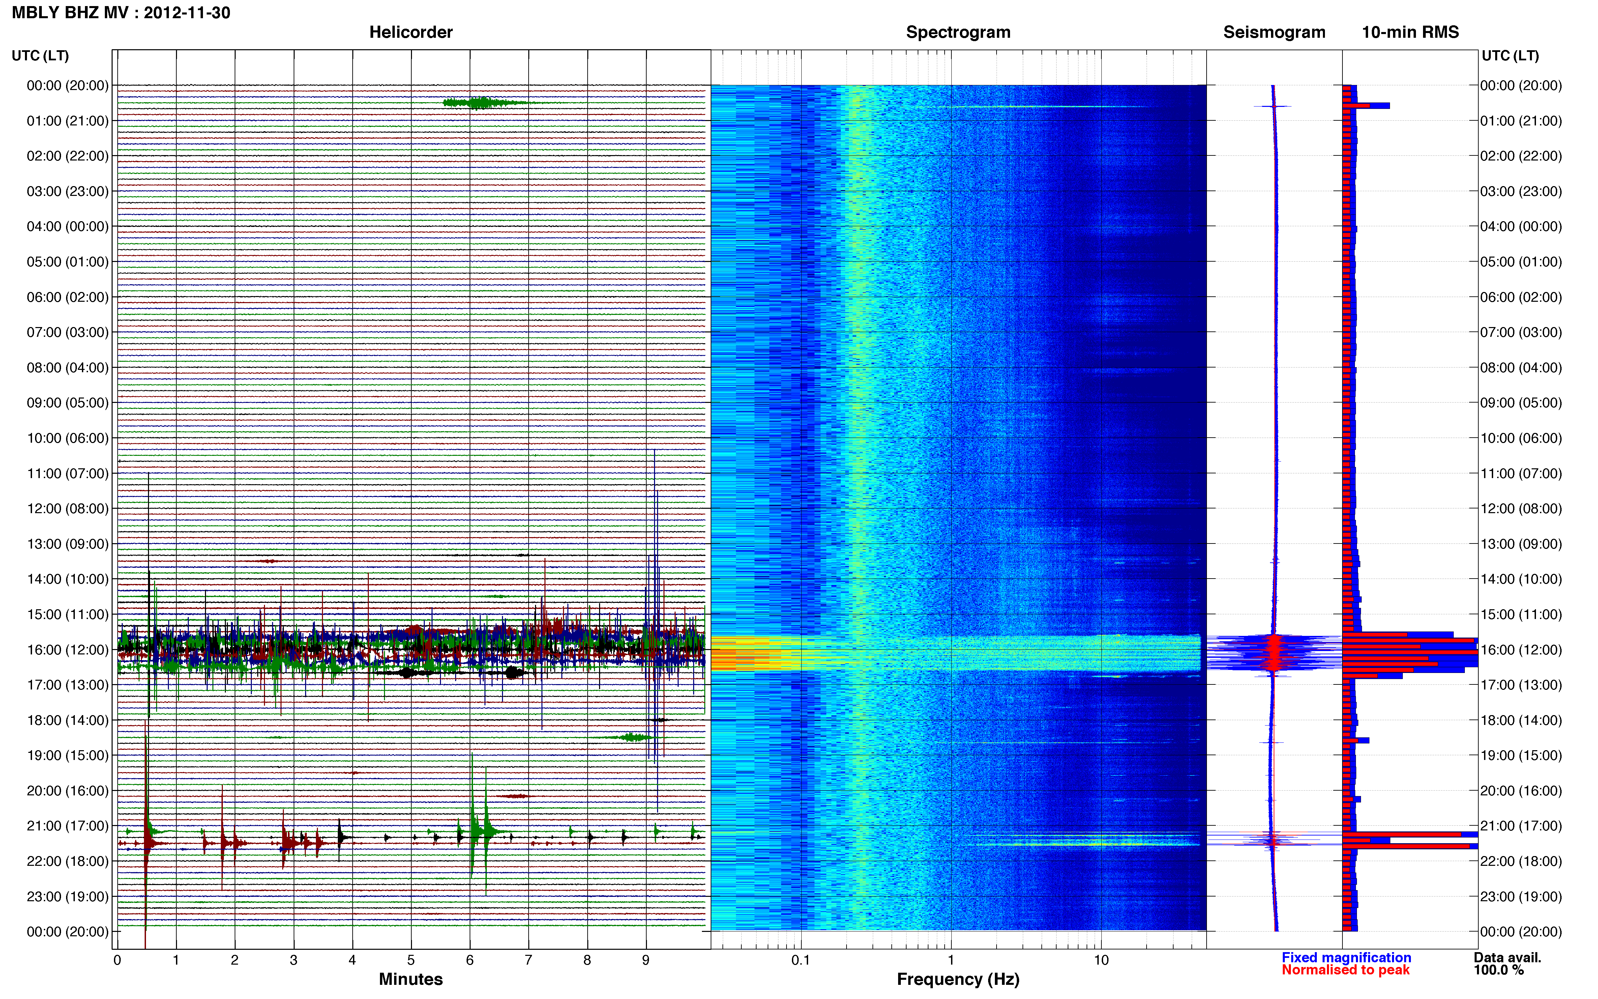Screen dimensions: 1598x999
Task: Select 06:00 (02:00) on the RMS time axis
Action: click(1521, 297)
